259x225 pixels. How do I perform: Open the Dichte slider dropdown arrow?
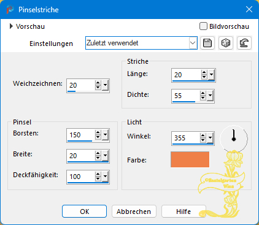coord(210,96)
